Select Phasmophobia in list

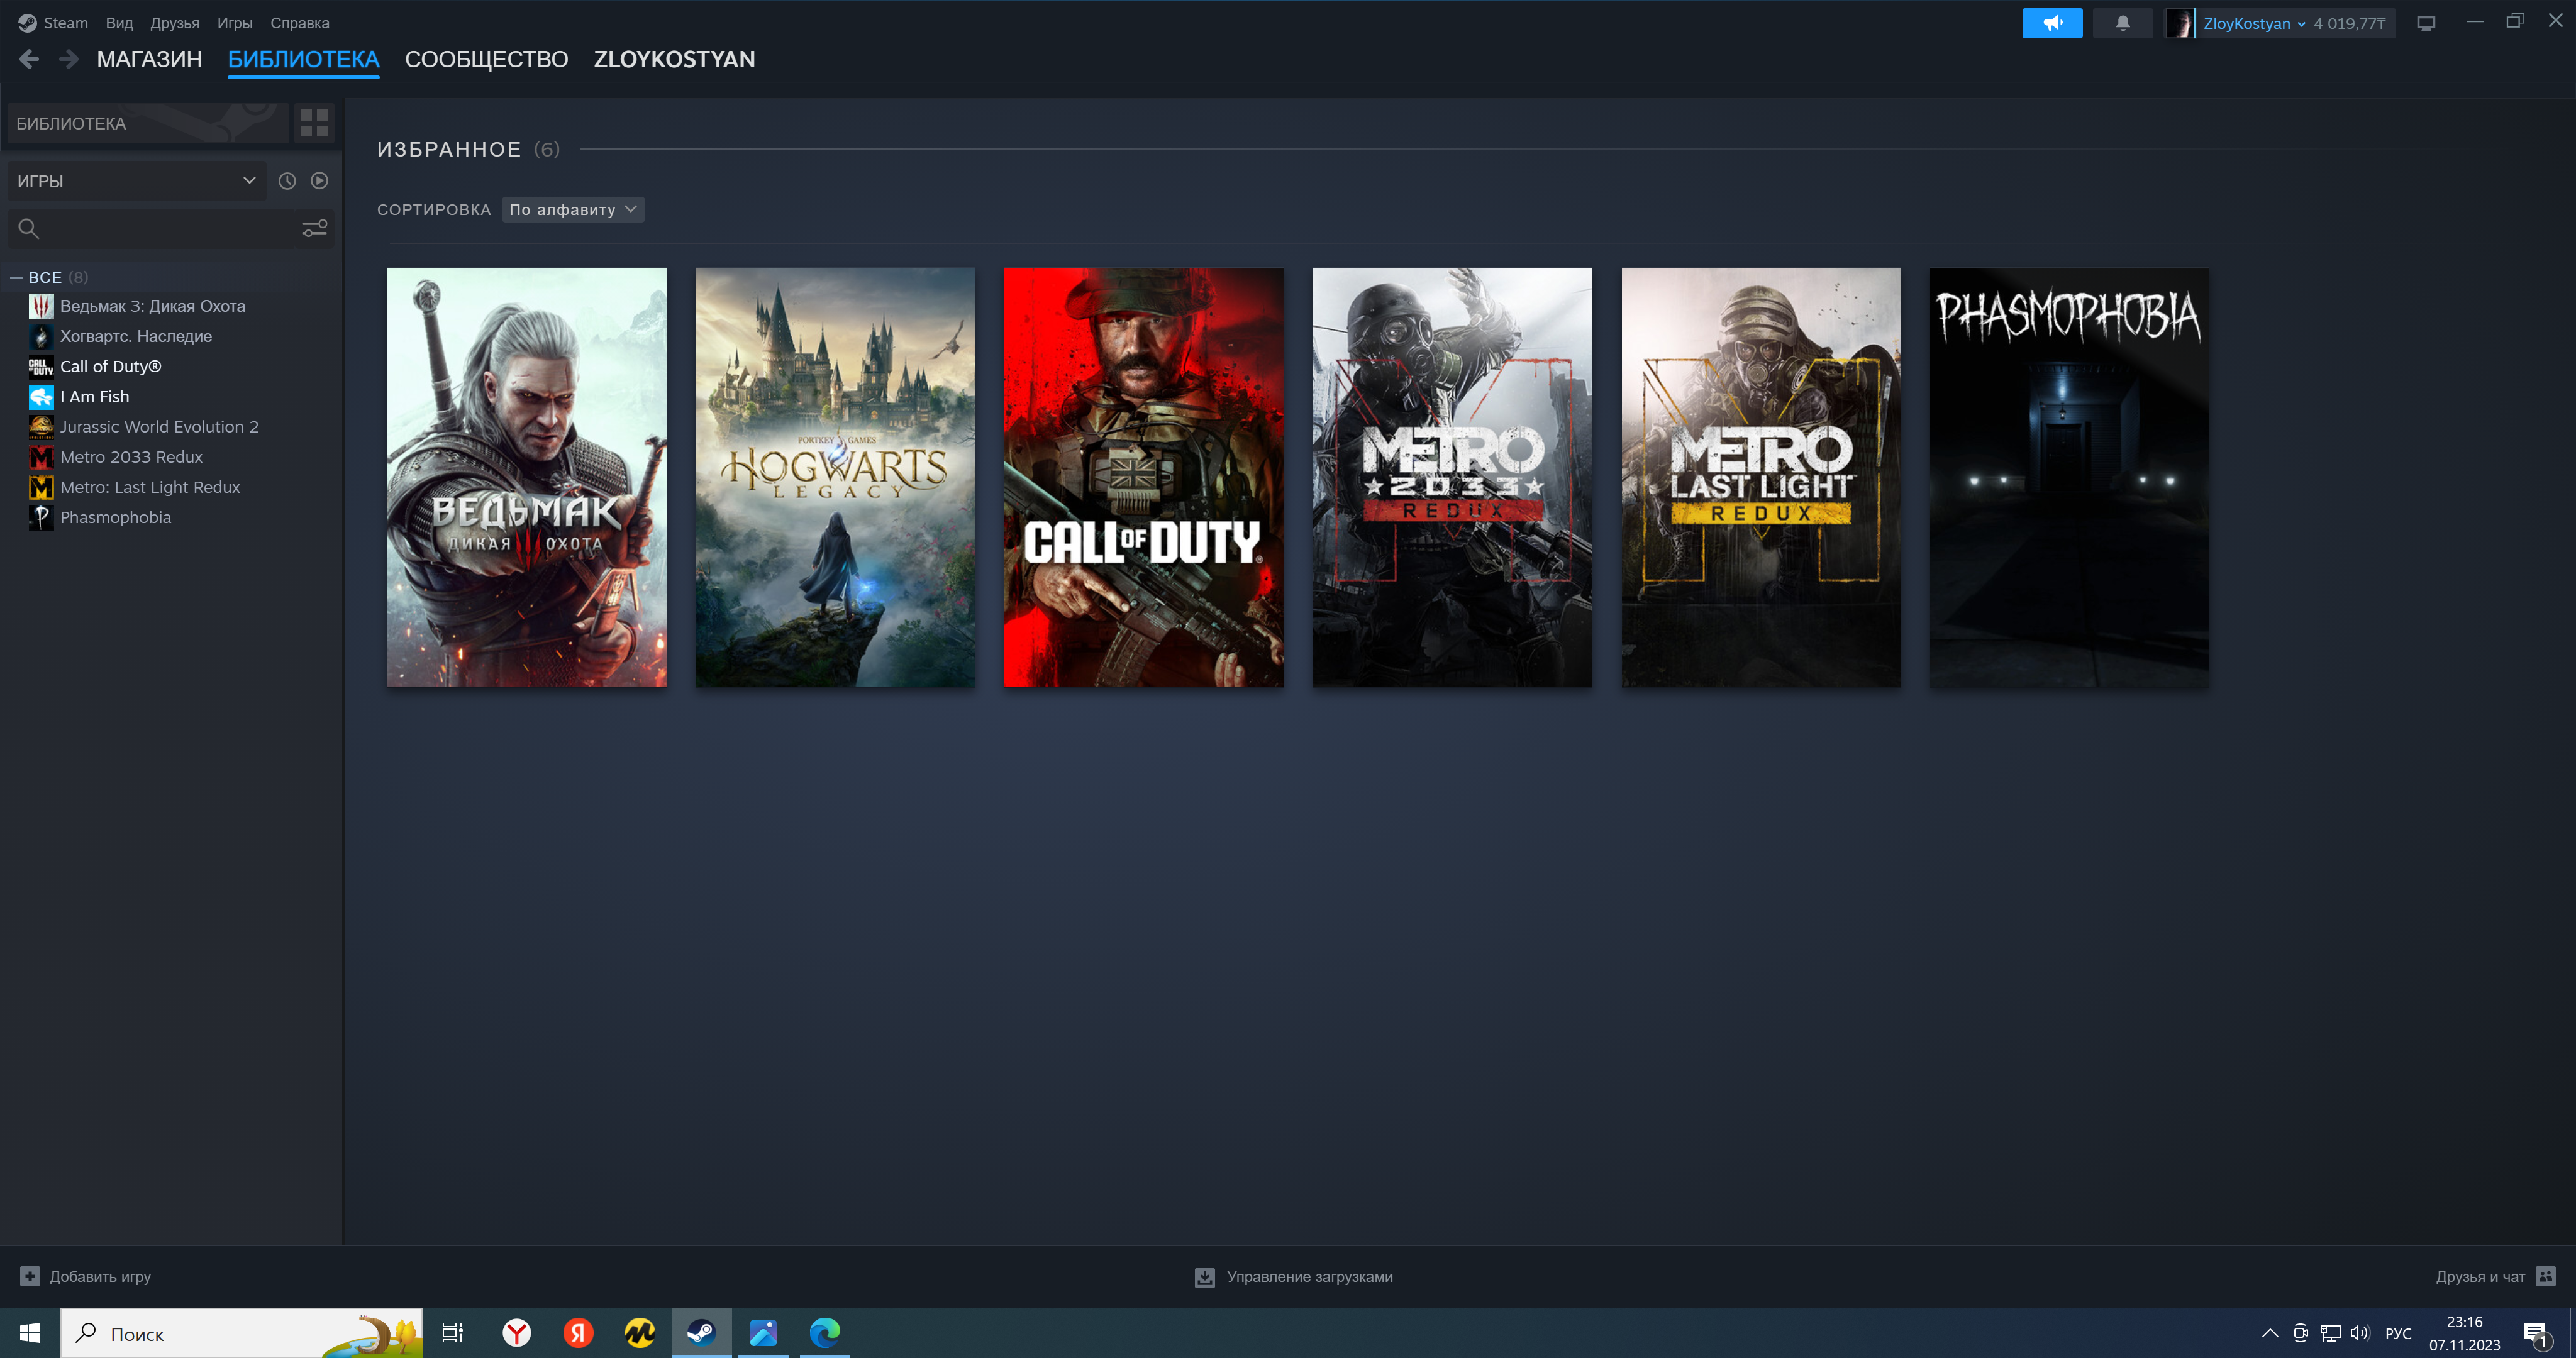[115, 517]
